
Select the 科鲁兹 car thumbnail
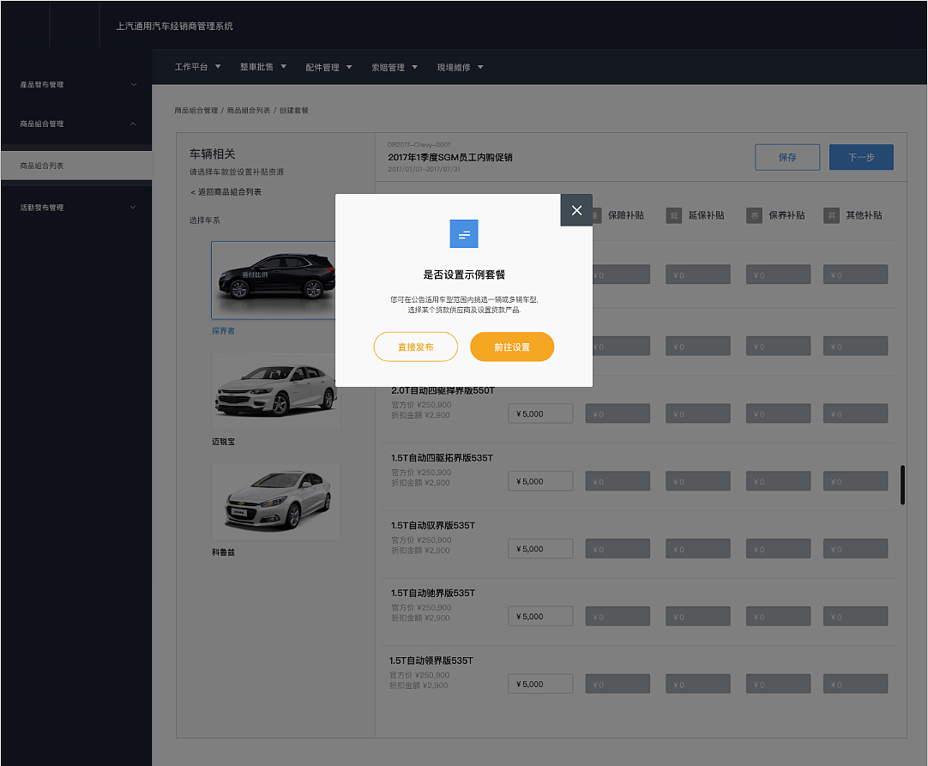(276, 502)
